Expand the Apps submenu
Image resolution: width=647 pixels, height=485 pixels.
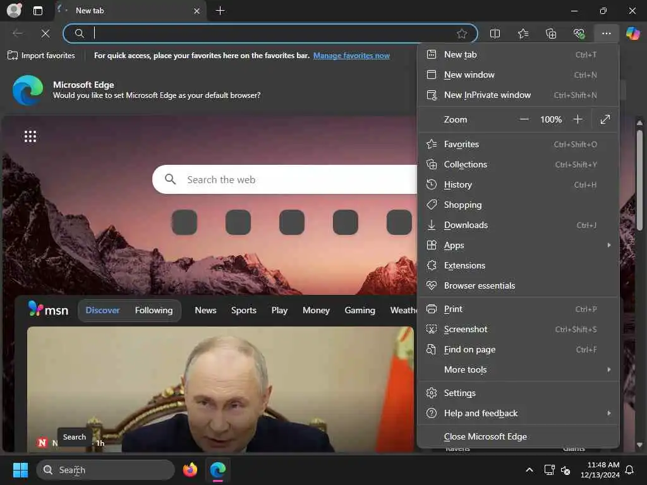518,246
